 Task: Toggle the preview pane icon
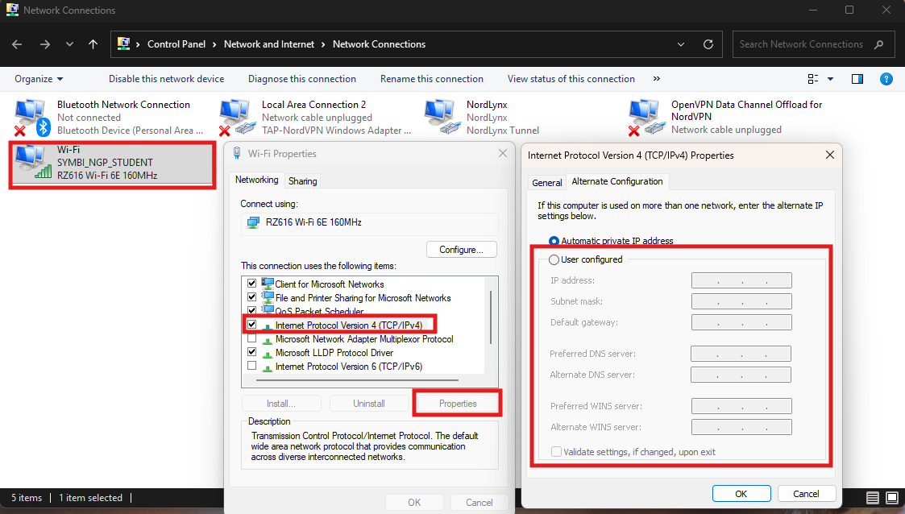point(857,79)
